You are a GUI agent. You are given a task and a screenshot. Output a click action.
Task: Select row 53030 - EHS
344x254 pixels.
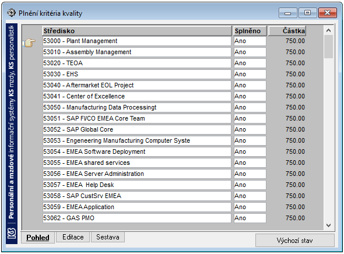(x=137, y=75)
